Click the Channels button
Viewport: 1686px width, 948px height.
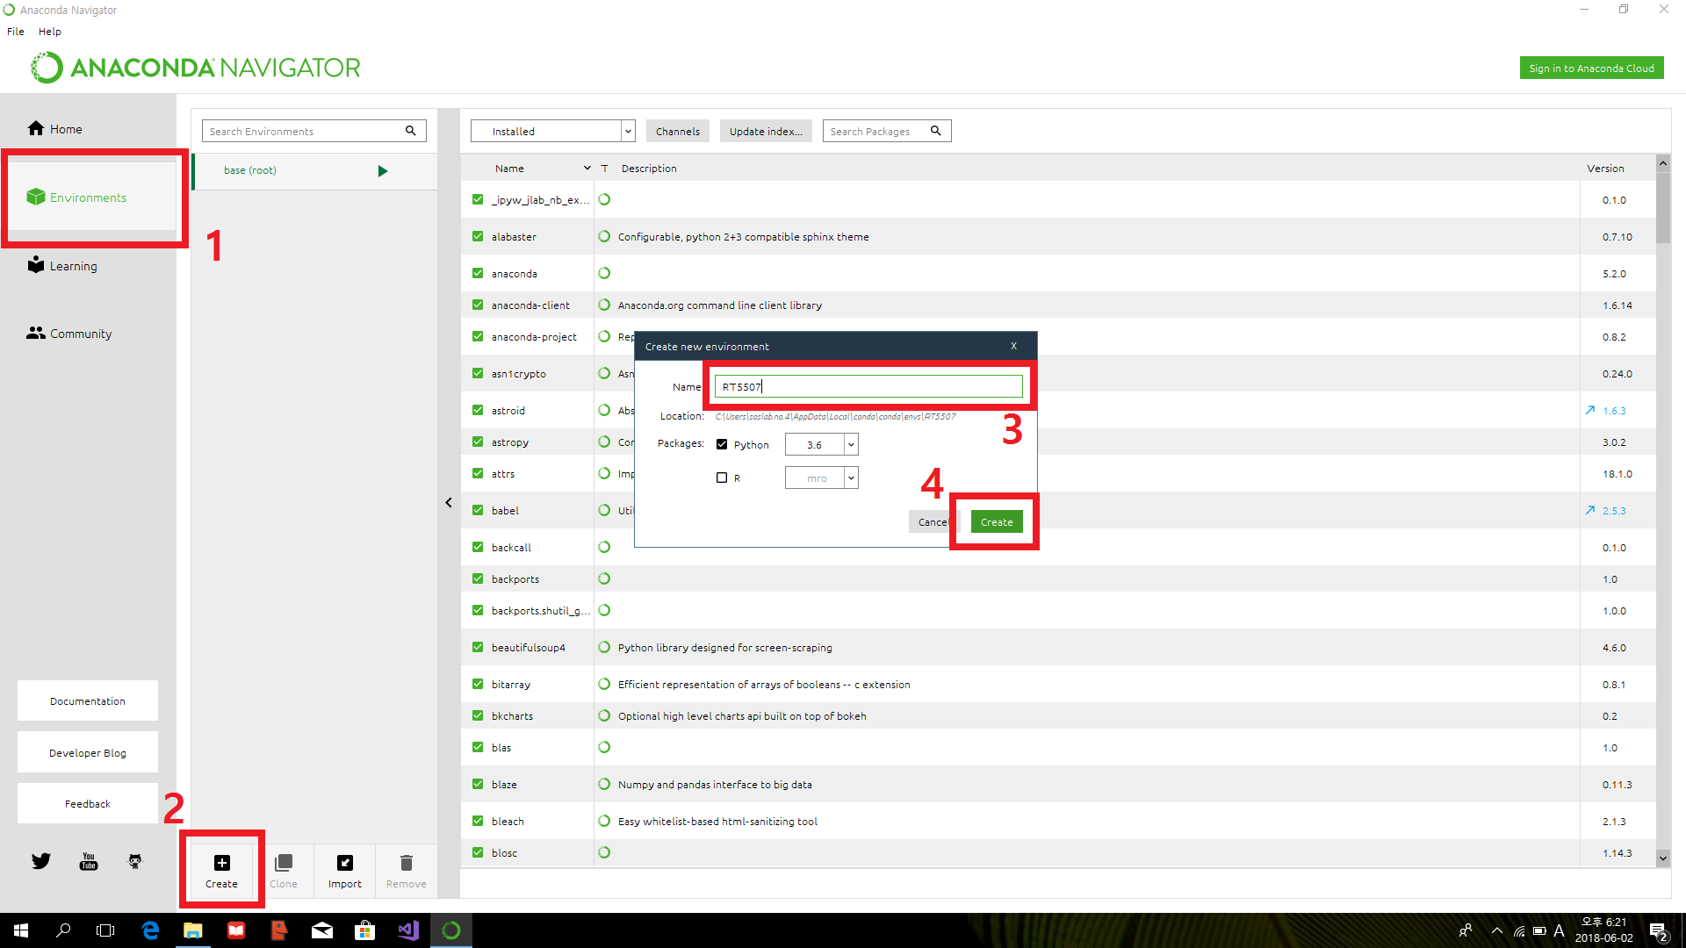(x=678, y=131)
